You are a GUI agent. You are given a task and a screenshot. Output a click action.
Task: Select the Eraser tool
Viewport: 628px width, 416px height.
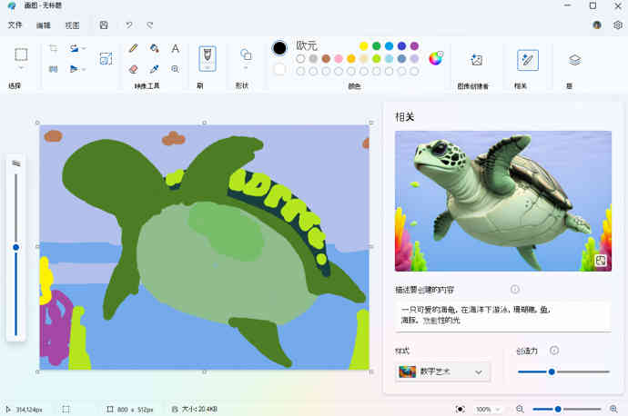pos(133,68)
